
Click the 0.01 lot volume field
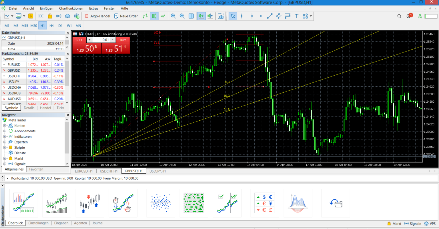(101, 40)
